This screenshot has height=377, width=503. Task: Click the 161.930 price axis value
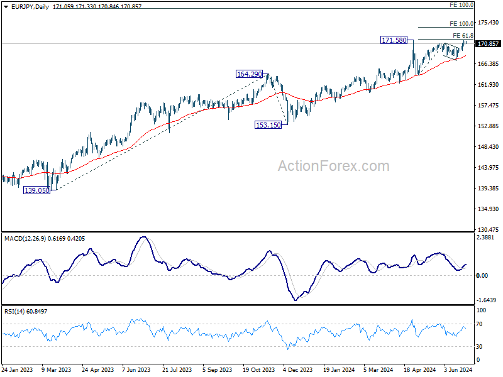tap(489, 85)
